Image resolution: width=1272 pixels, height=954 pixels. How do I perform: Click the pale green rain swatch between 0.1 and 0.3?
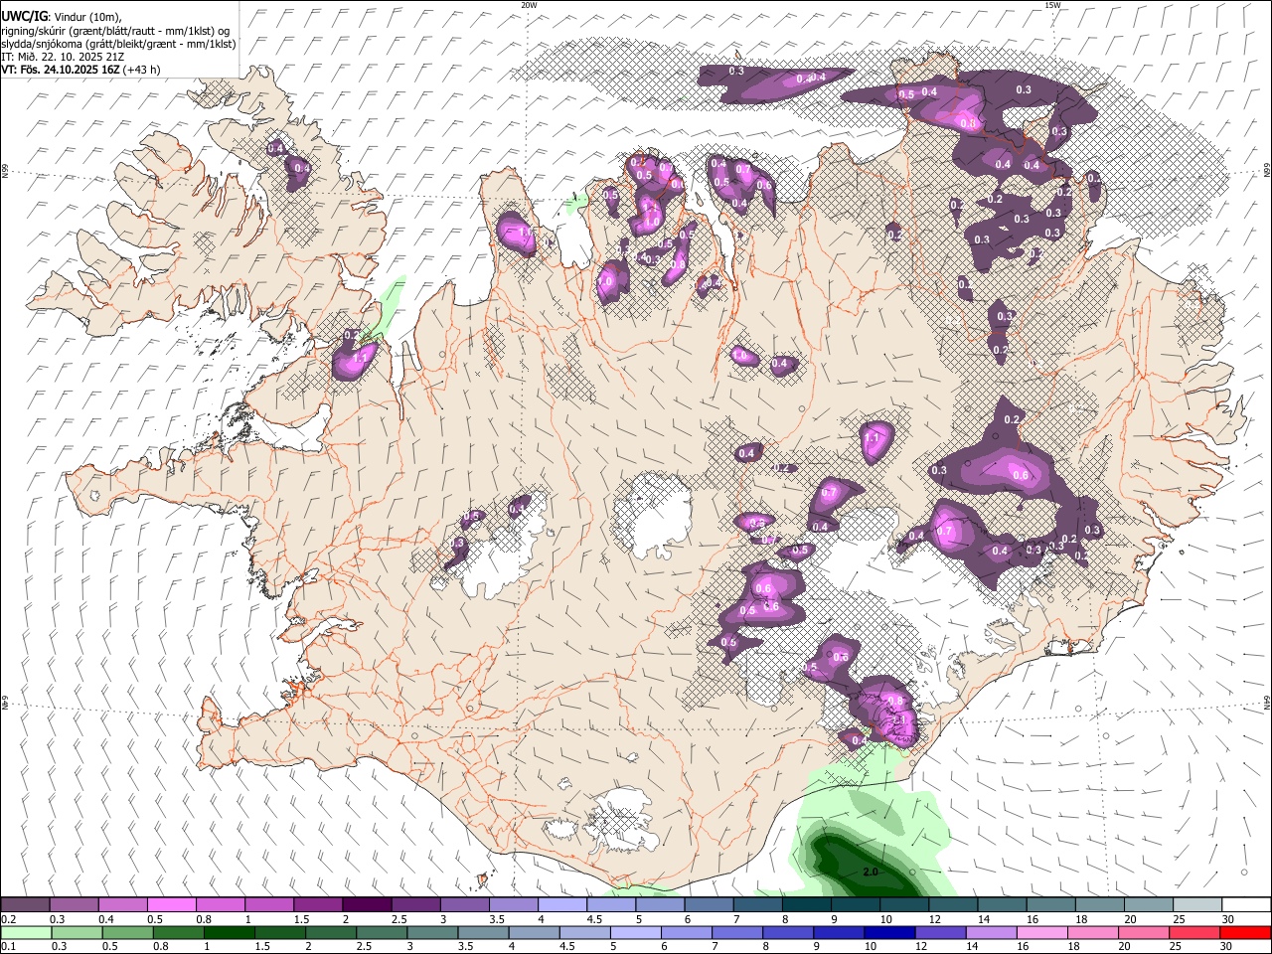pos(26,932)
